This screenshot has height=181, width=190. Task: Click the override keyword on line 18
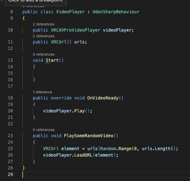pyautogui.click(x=61, y=98)
